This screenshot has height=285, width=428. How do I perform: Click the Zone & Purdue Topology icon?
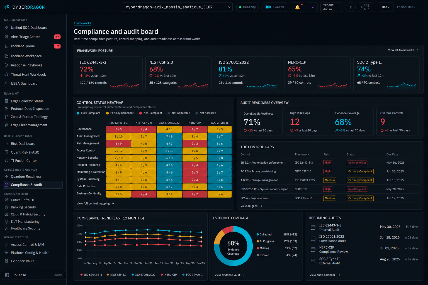6,117
